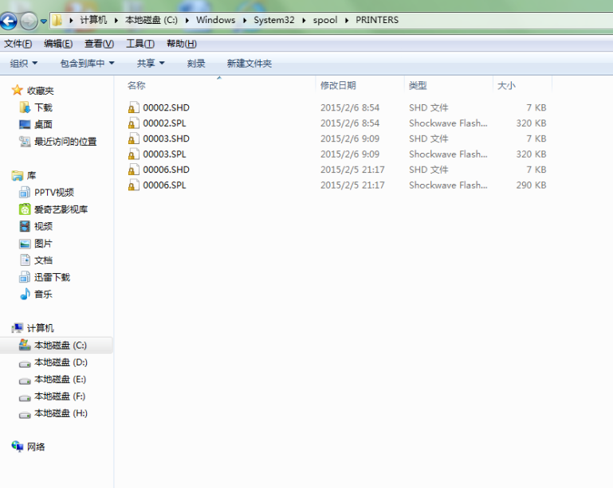Sort by the 类型 column header
The width and height of the screenshot is (613, 488).
point(418,85)
